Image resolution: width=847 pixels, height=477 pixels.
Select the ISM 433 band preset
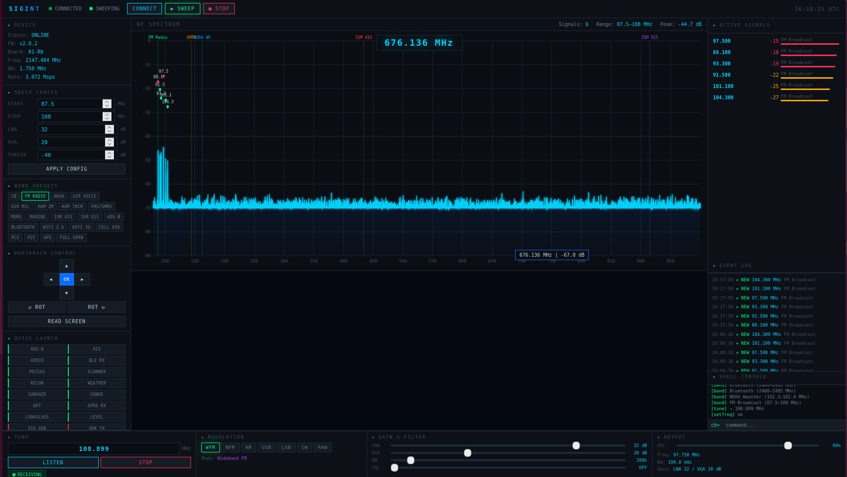pos(63,217)
